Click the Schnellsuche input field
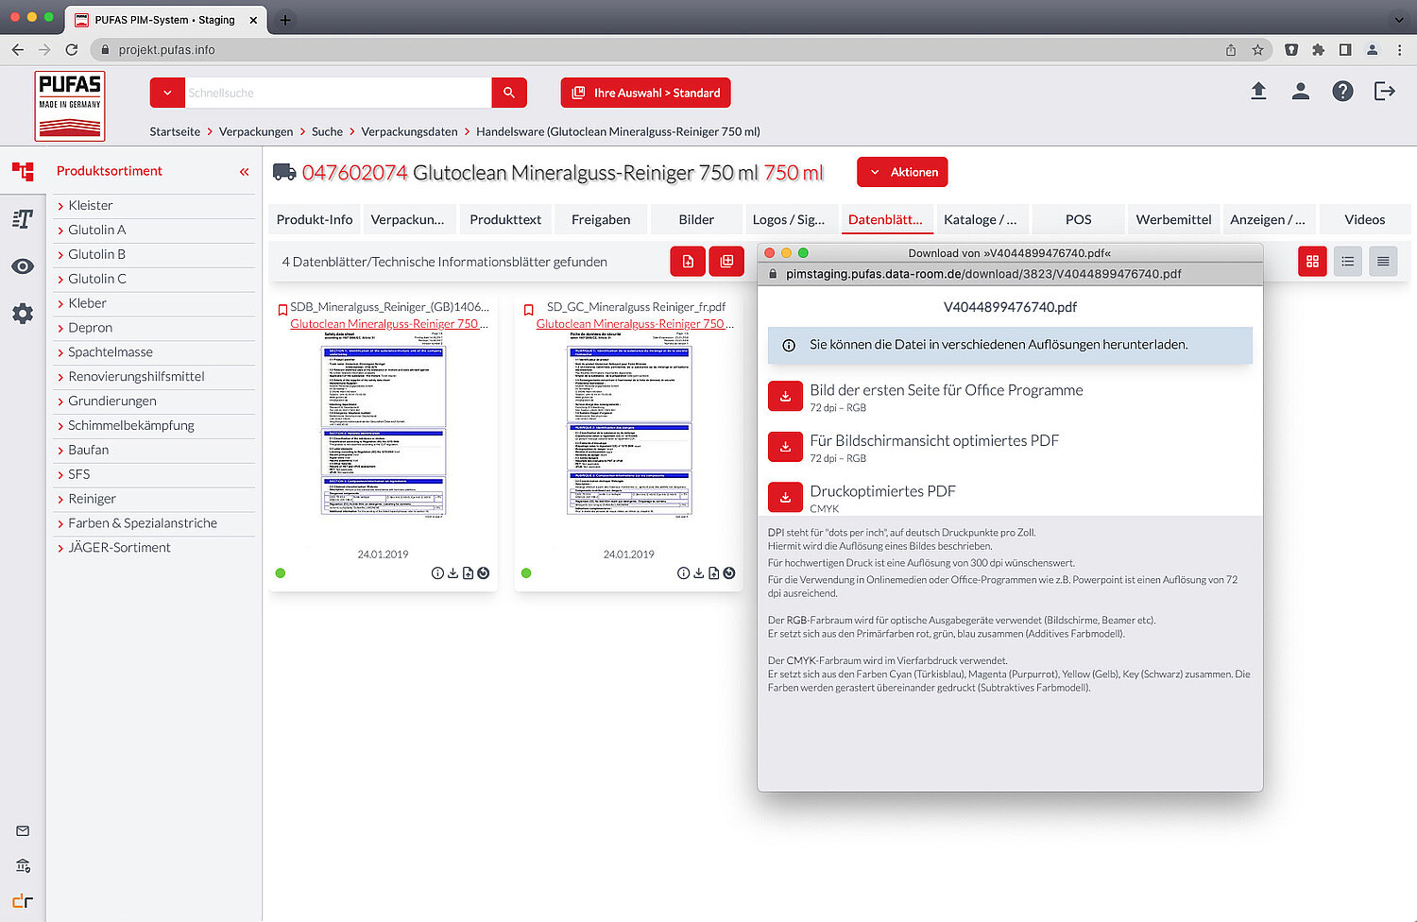The height and width of the screenshot is (922, 1417). (338, 93)
